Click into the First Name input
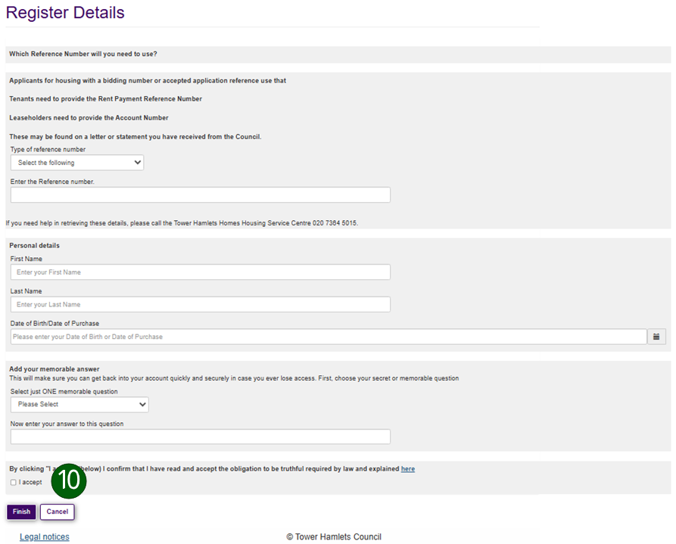Image resolution: width=676 pixels, height=544 pixels. (x=201, y=272)
